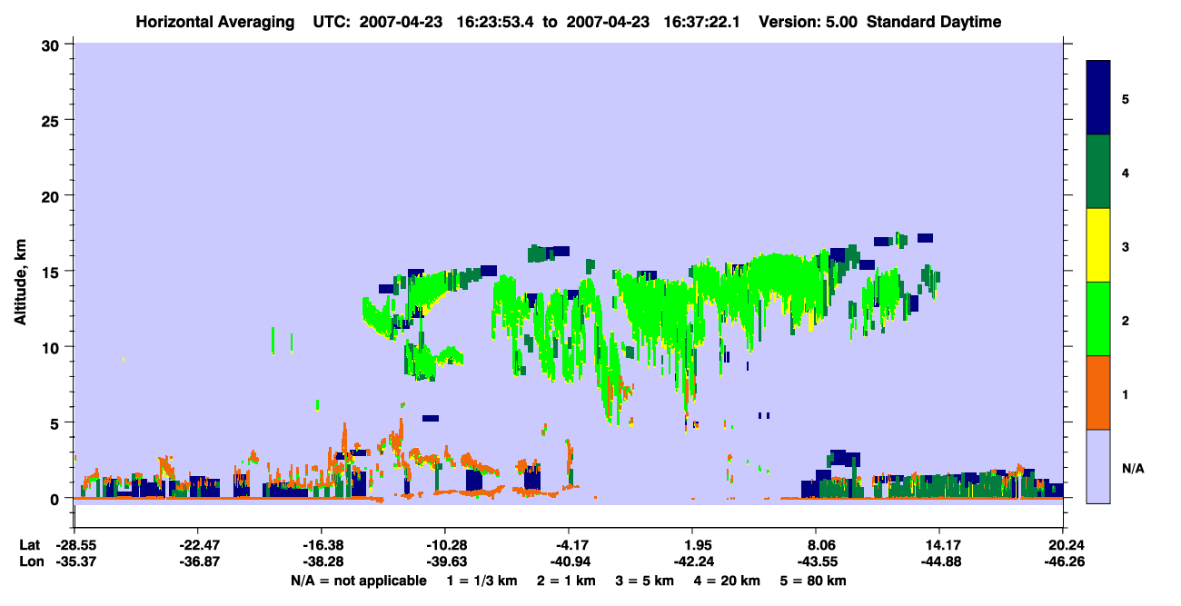Click the bright green colorbar segment labeled 2
The image size is (1181, 606).
1098,319
